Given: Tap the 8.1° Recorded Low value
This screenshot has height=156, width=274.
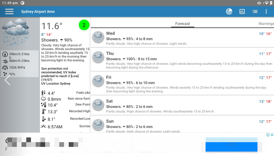Looking at the screenshot, I should coord(51,119).
